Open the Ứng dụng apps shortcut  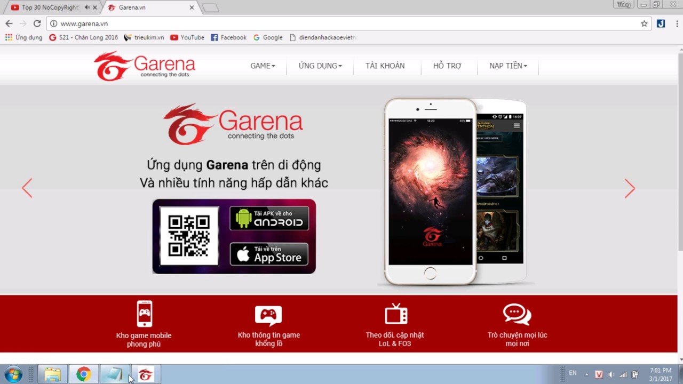[x=23, y=37]
